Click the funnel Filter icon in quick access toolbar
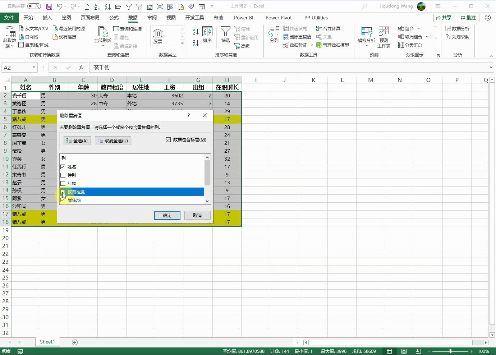496x355 pixels. [x=128, y=6]
